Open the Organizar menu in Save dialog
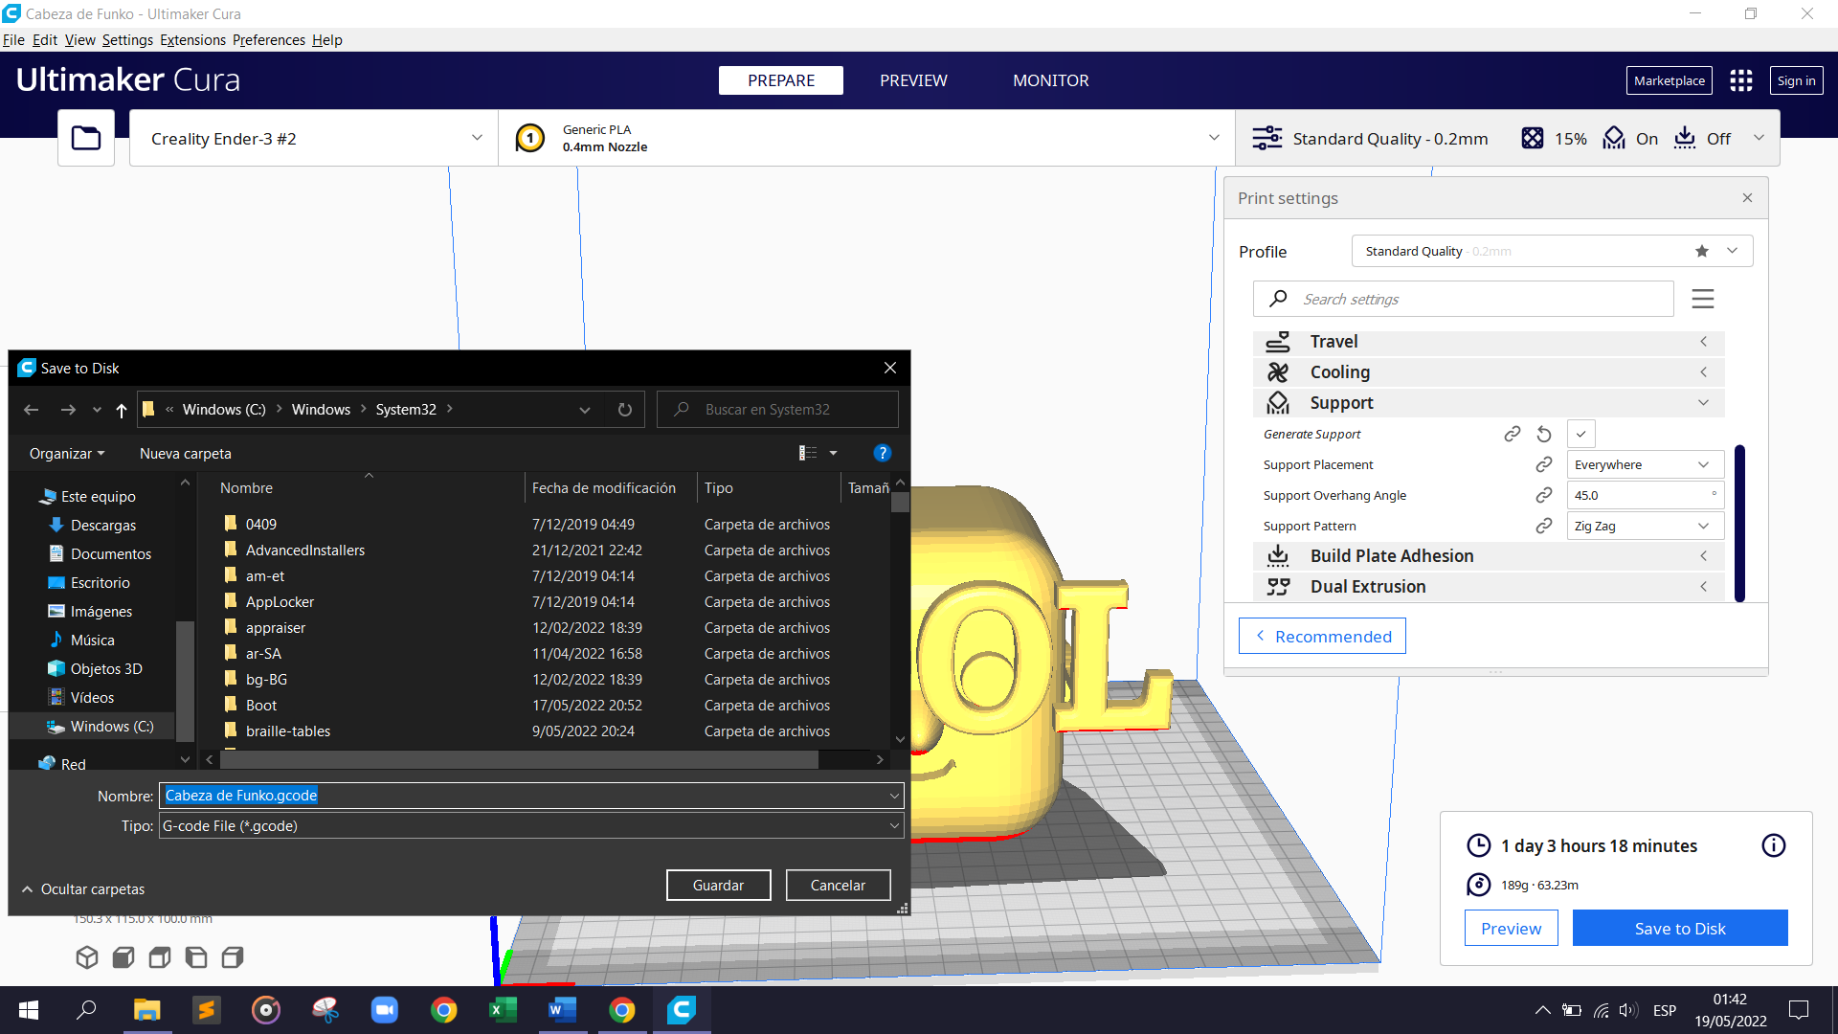This screenshot has height=1034, width=1838. tap(67, 454)
